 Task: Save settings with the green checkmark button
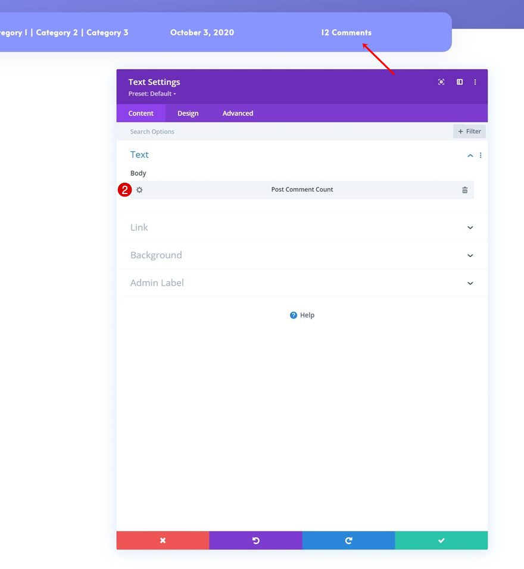pyautogui.click(x=441, y=540)
